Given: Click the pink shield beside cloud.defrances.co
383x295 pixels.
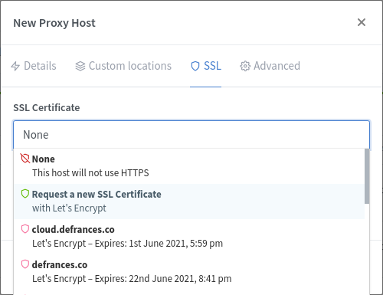Looking at the screenshot, I should (25, 229).
